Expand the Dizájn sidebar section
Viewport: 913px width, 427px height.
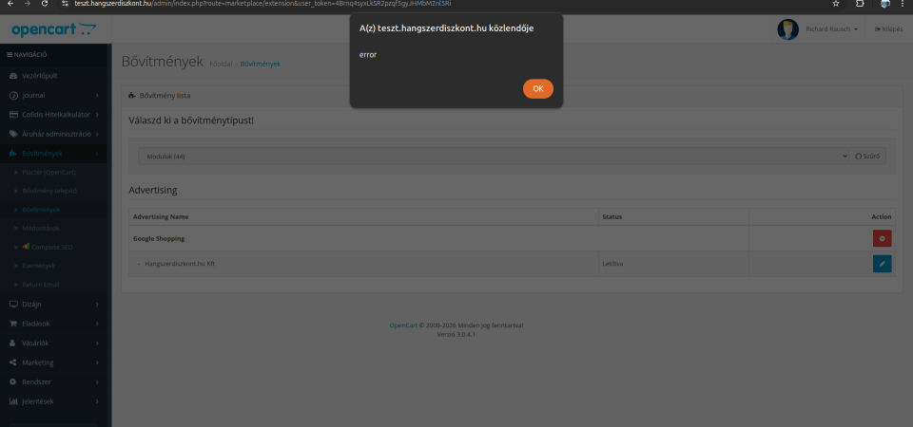coord(55,304)
